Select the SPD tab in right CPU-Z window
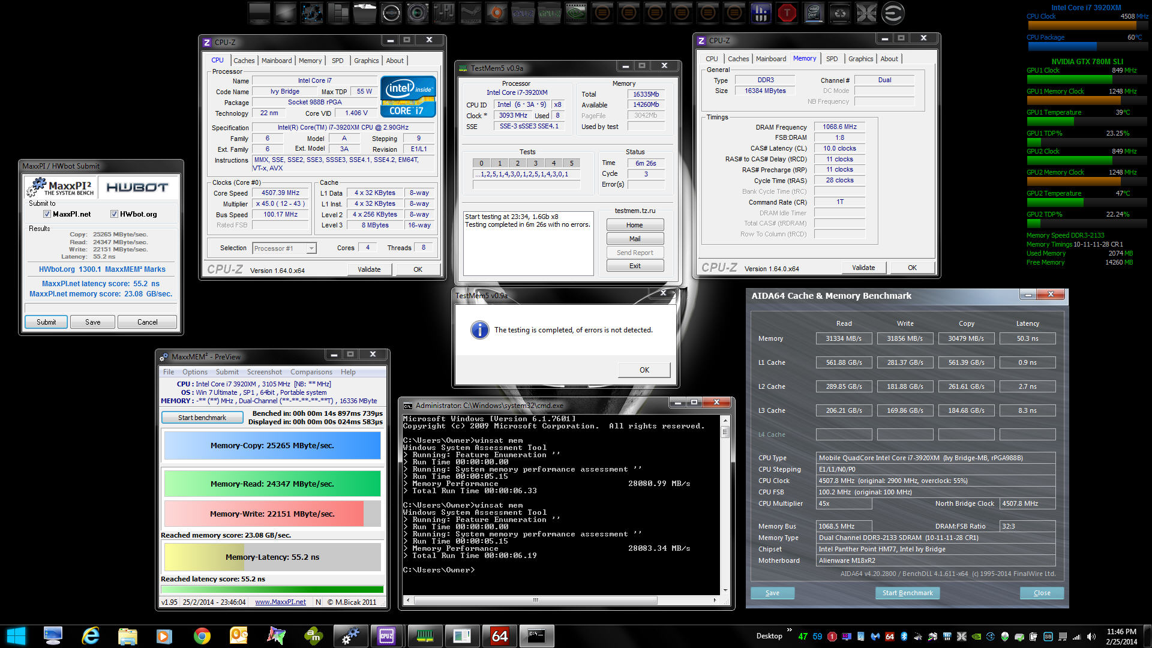This screenshot has height=648, width=1152. pos(832,59)
